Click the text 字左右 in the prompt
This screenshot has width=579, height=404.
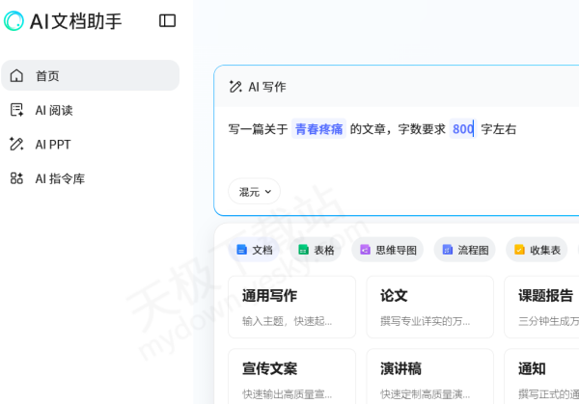(499, 129)
